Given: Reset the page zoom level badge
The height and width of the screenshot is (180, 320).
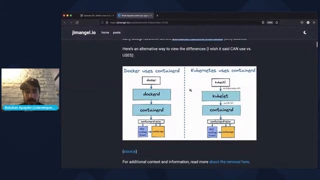Looking at the screenshot, I should pos(270,22).
